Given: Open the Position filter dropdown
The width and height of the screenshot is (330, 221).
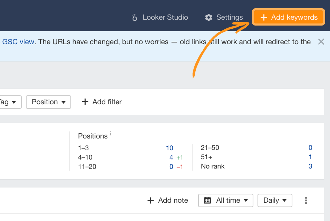Looking at the screenshot, I should click(x=48, y=102).
